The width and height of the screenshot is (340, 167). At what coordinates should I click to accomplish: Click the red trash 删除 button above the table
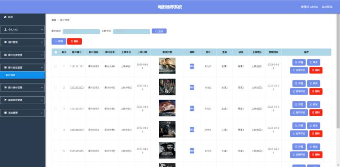coord(75,41)
